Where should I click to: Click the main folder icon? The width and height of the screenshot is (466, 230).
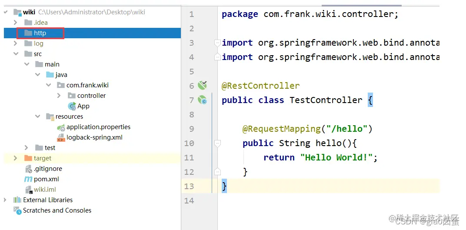[x=39, y=64]
